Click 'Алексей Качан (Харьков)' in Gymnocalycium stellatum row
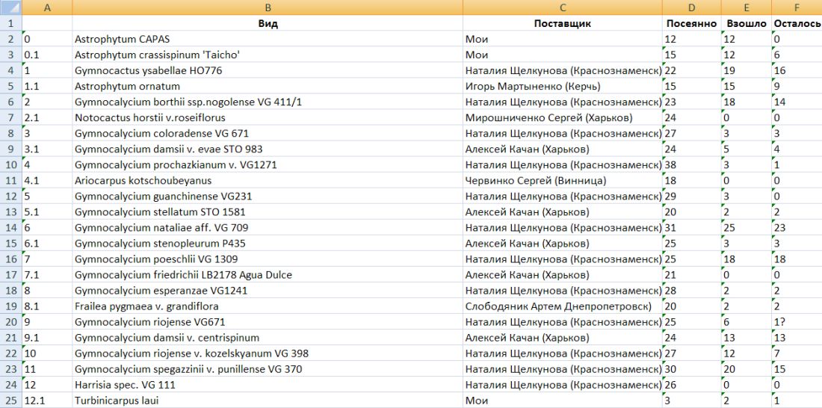 tap(563, 212)
